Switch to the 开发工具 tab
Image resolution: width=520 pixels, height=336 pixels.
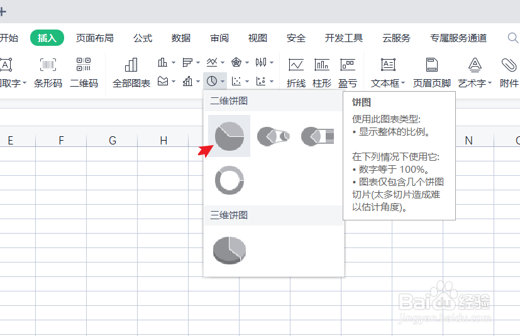coord(344,38)
